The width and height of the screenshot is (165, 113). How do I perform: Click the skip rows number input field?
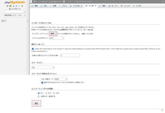click(70, 56)
